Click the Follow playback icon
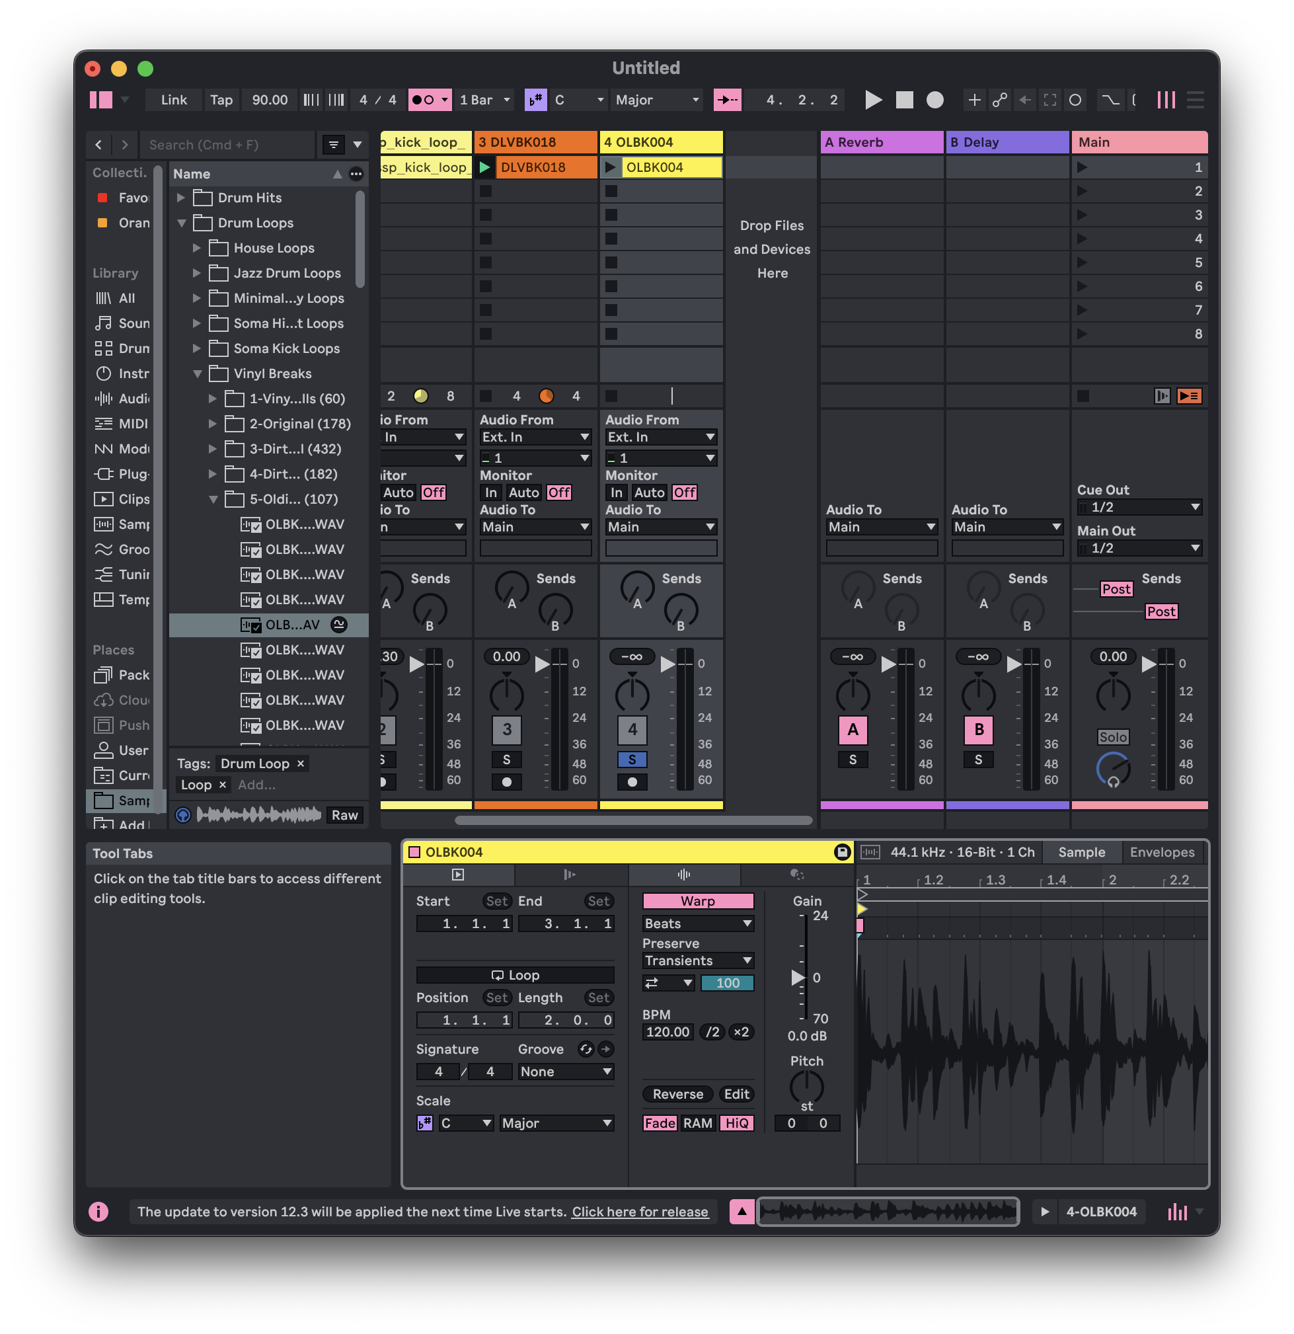Viewport: 1294px width, 1334px height. (727, 100)
